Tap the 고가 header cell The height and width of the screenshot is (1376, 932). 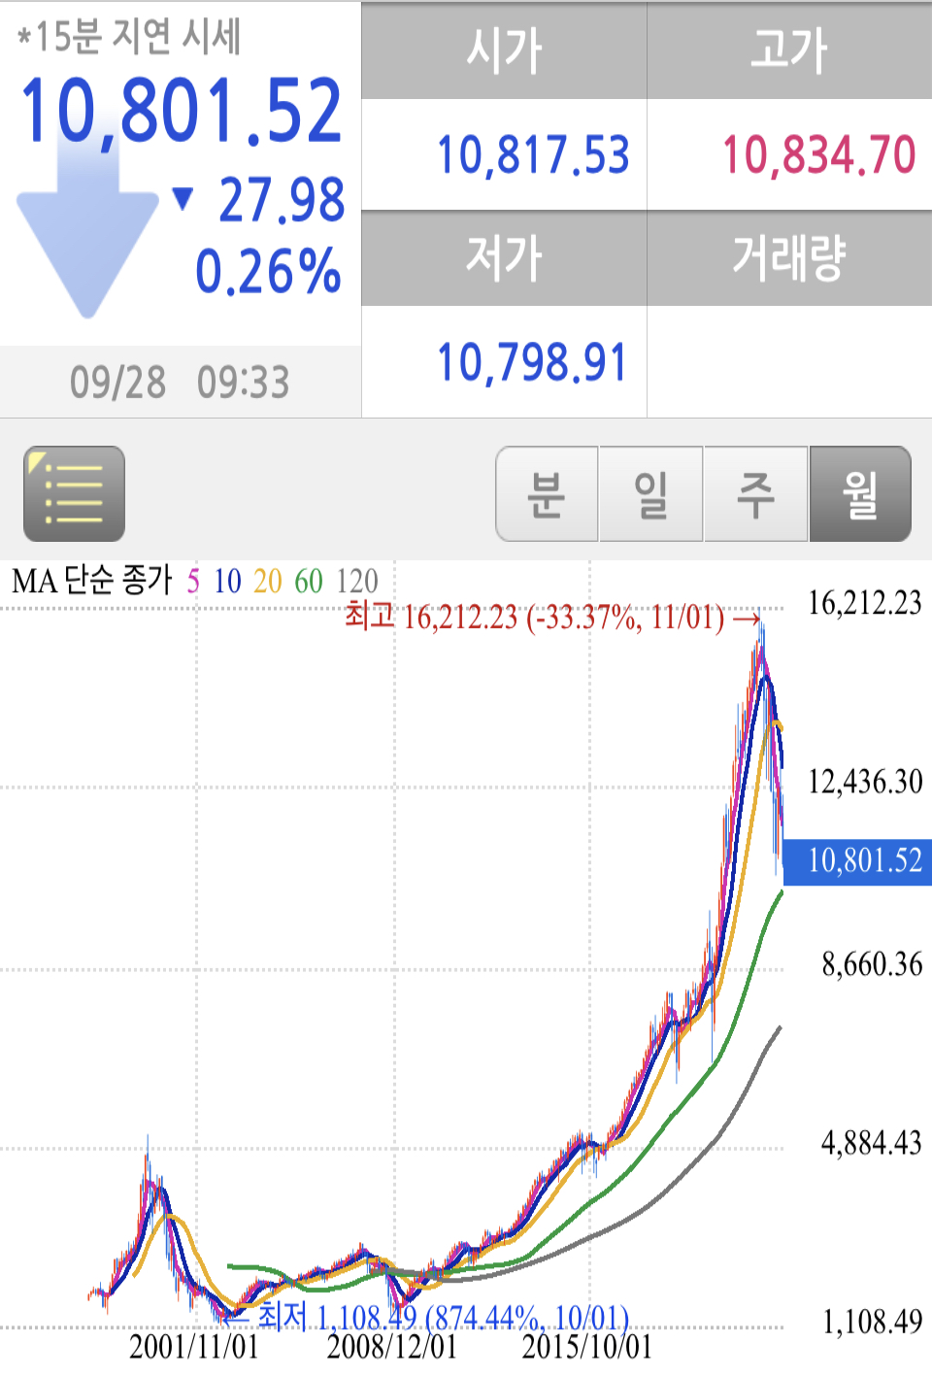pyautogui.click(x=789, y=50)
